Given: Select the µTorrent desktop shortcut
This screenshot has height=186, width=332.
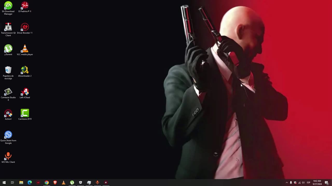Looking at the screenshot, I should click(8, 50).
